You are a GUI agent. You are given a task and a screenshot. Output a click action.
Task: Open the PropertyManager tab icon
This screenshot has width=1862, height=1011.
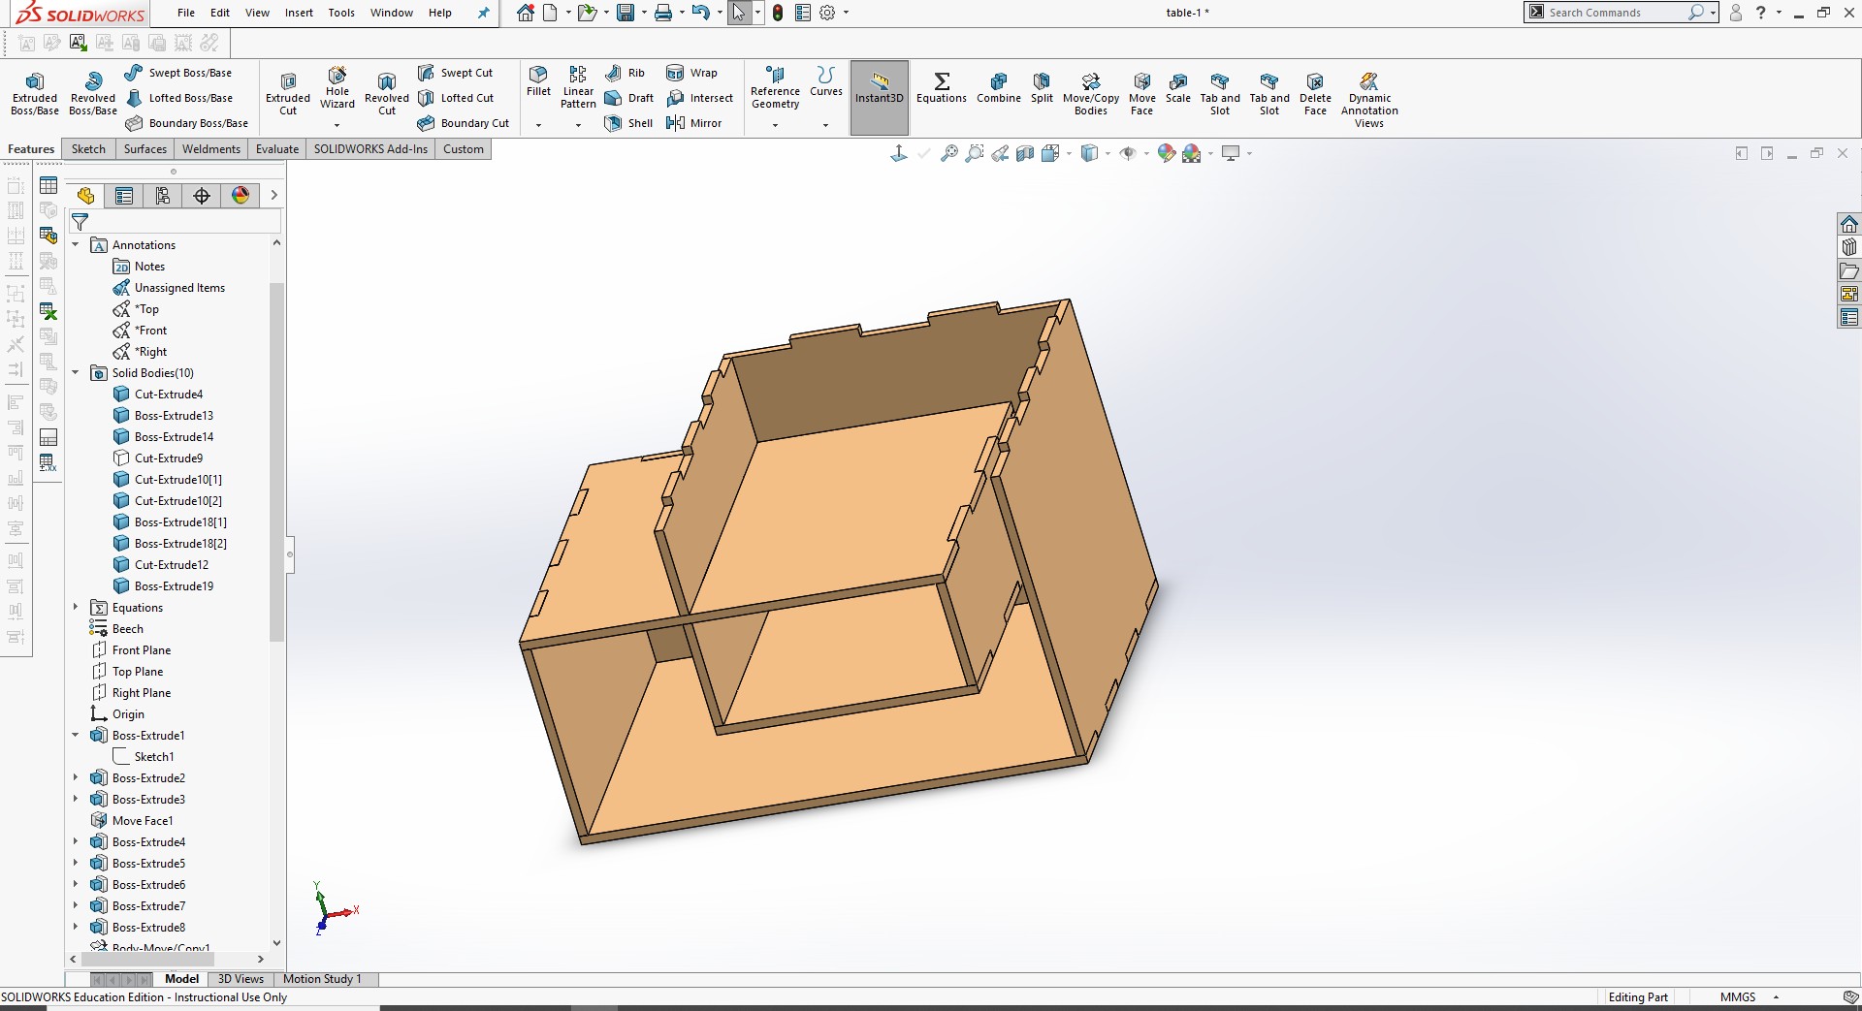click(124, 196)
